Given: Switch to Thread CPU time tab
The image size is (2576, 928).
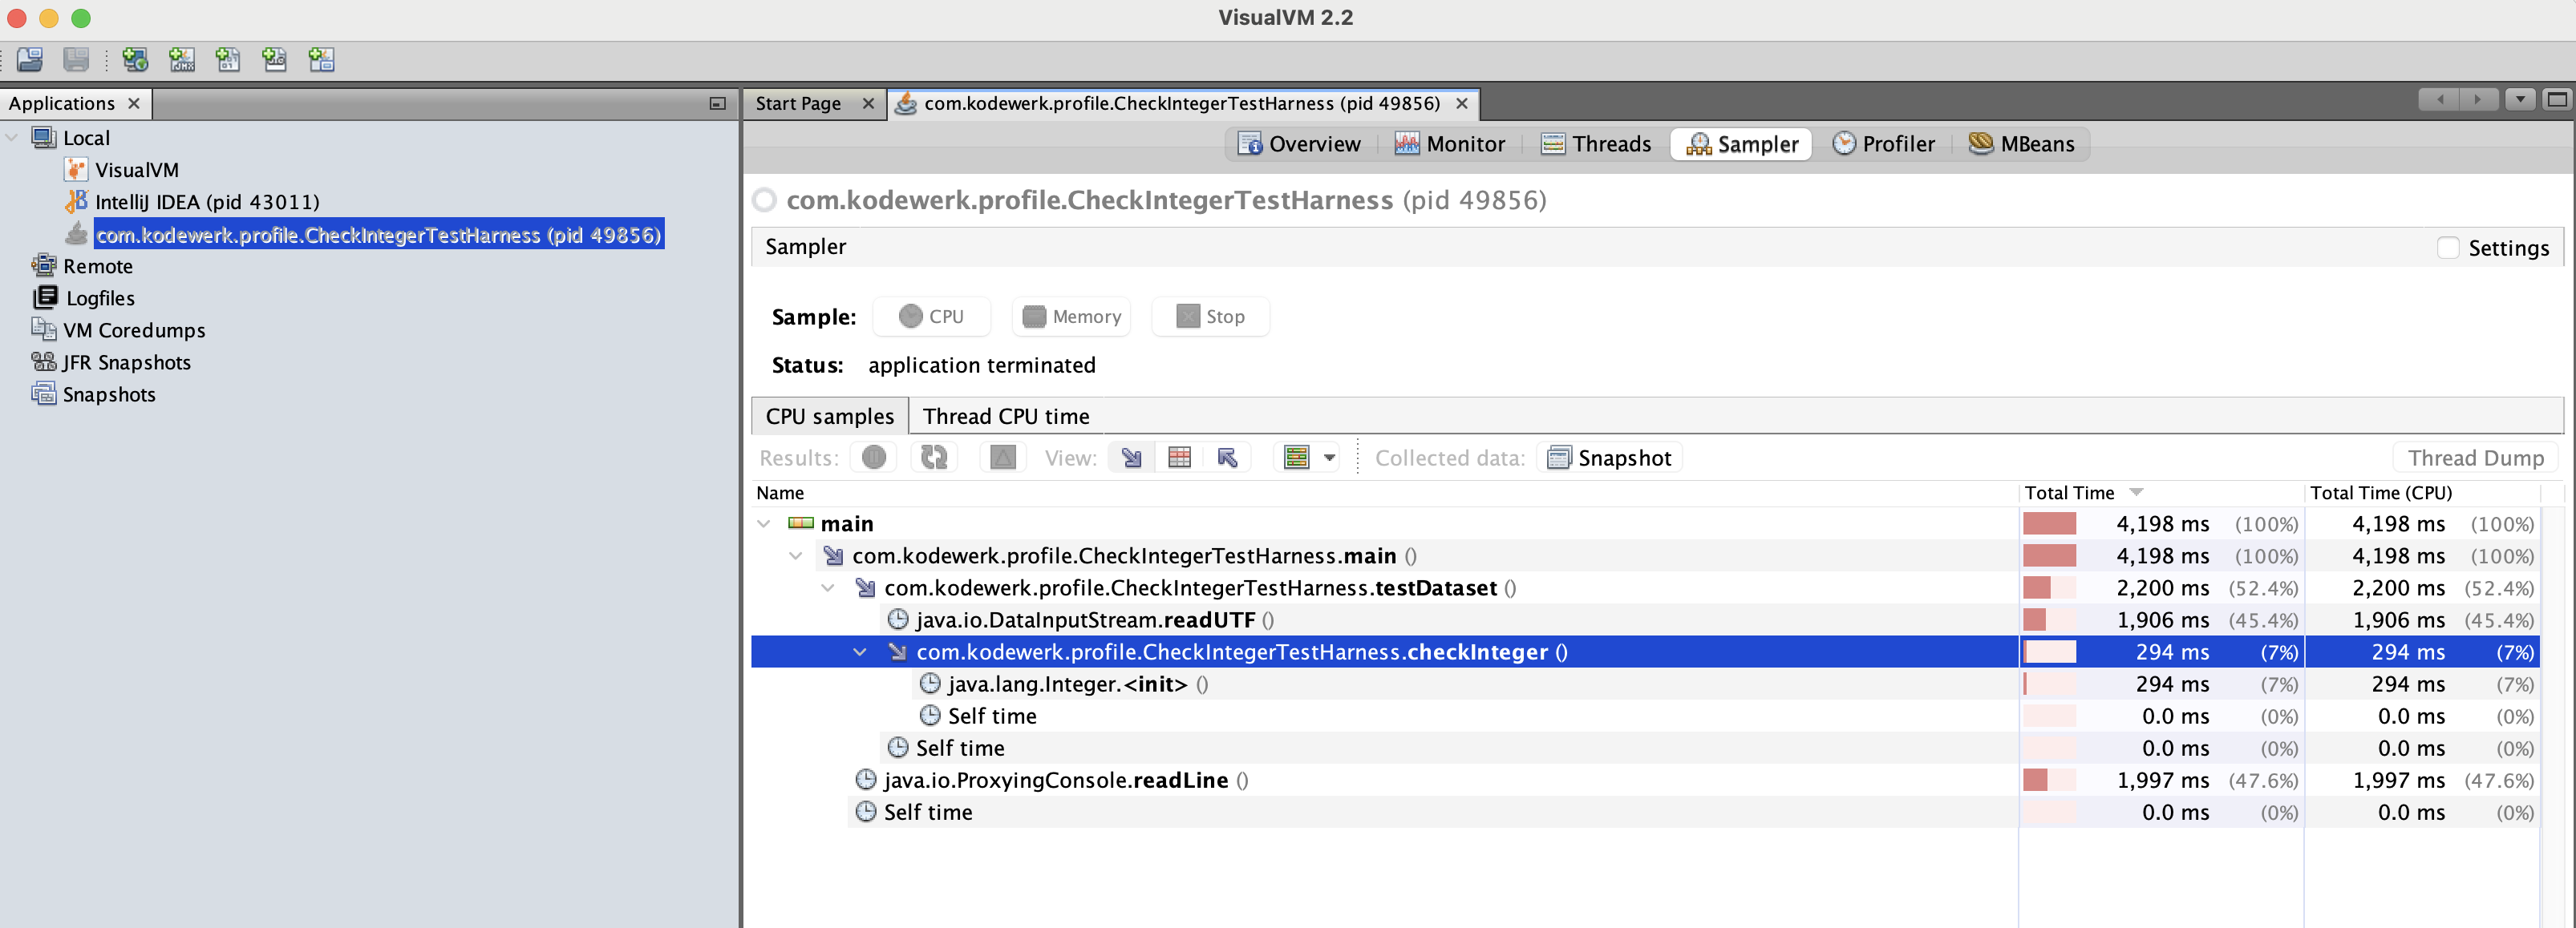Looking at the screenshot, I should 1005,417.
